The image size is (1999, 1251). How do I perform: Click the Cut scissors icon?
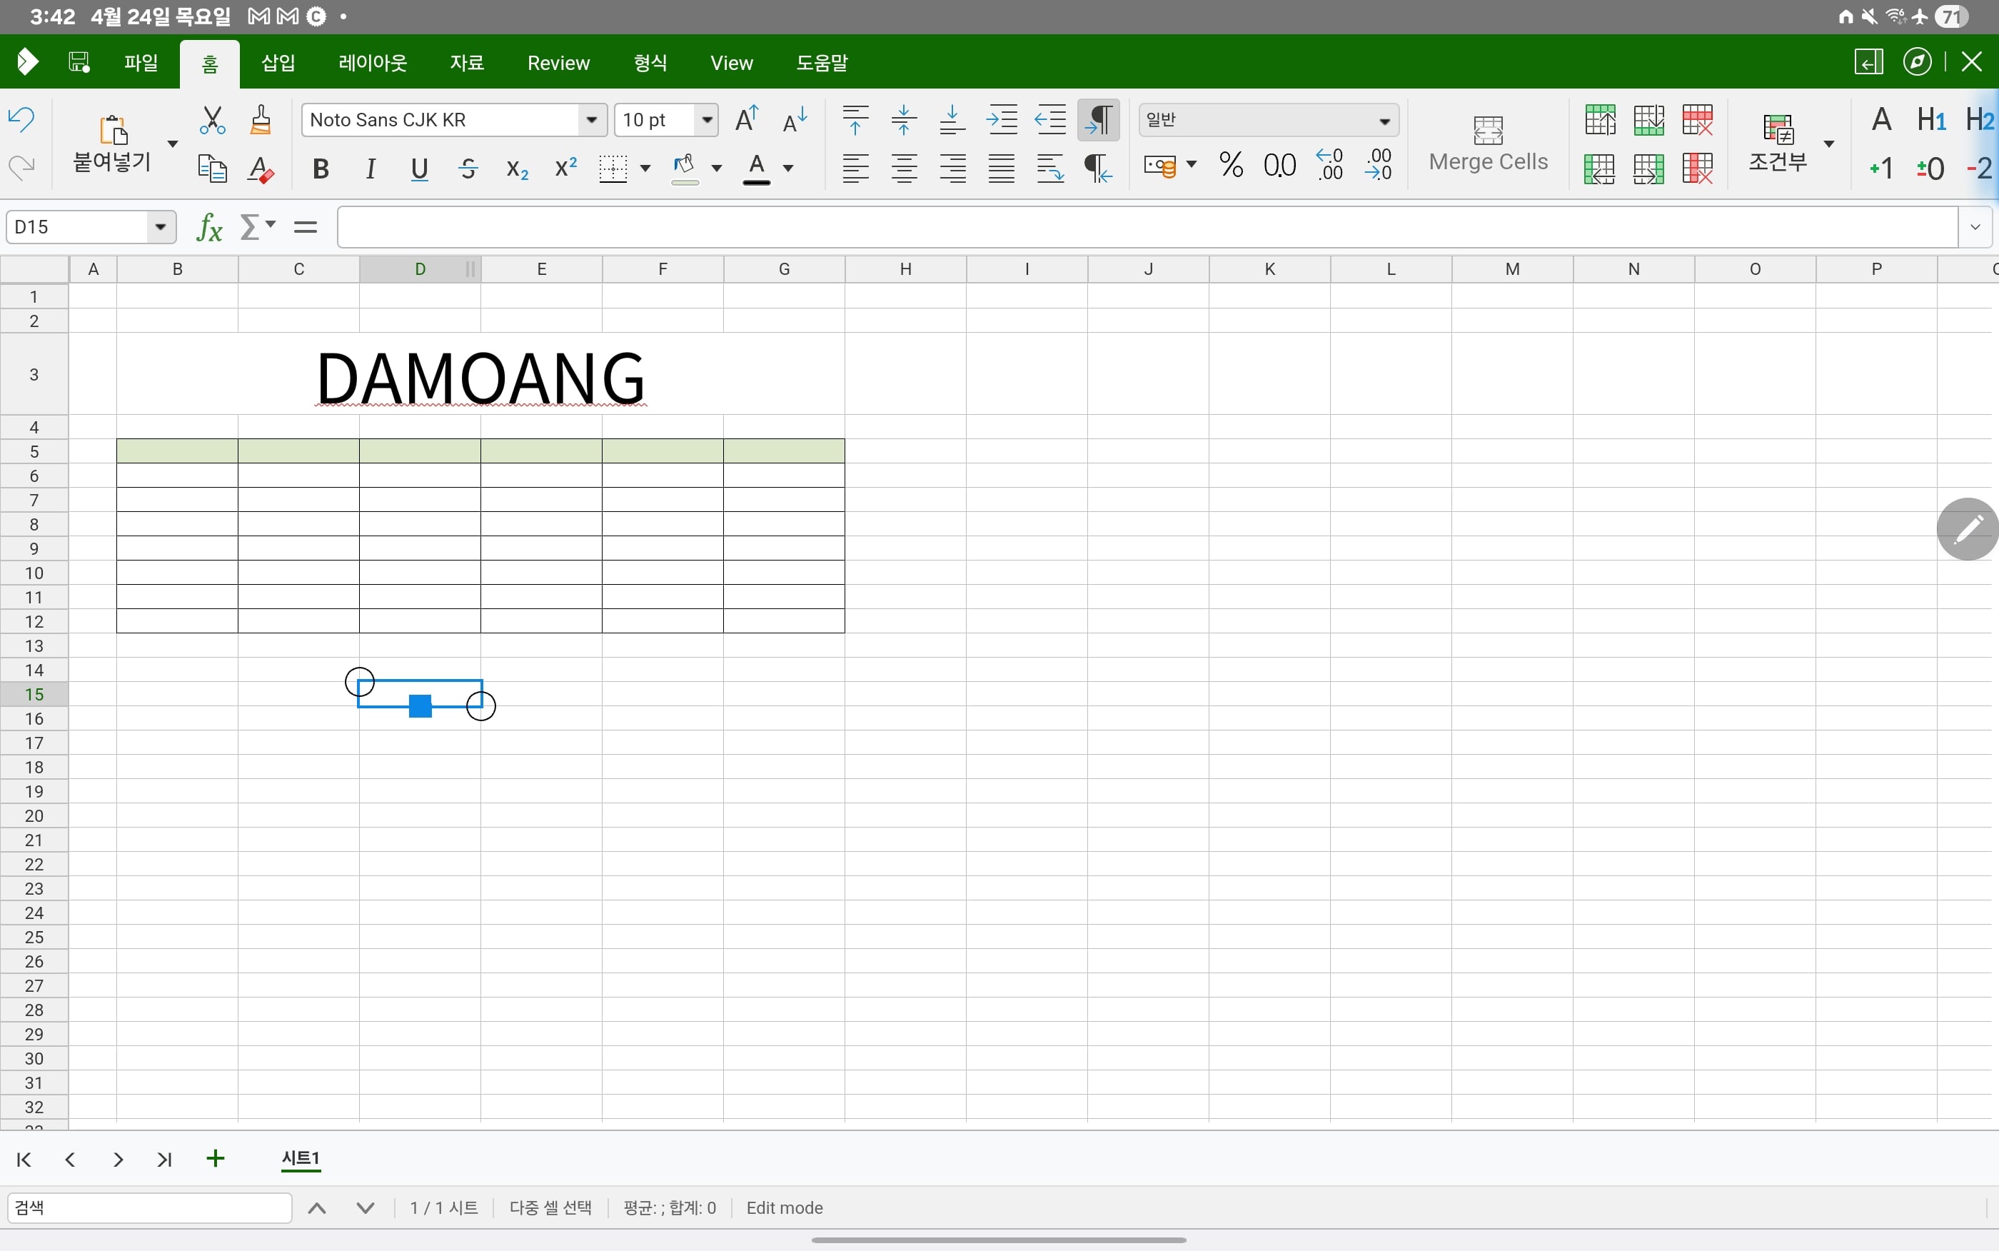tap(213, 120)
